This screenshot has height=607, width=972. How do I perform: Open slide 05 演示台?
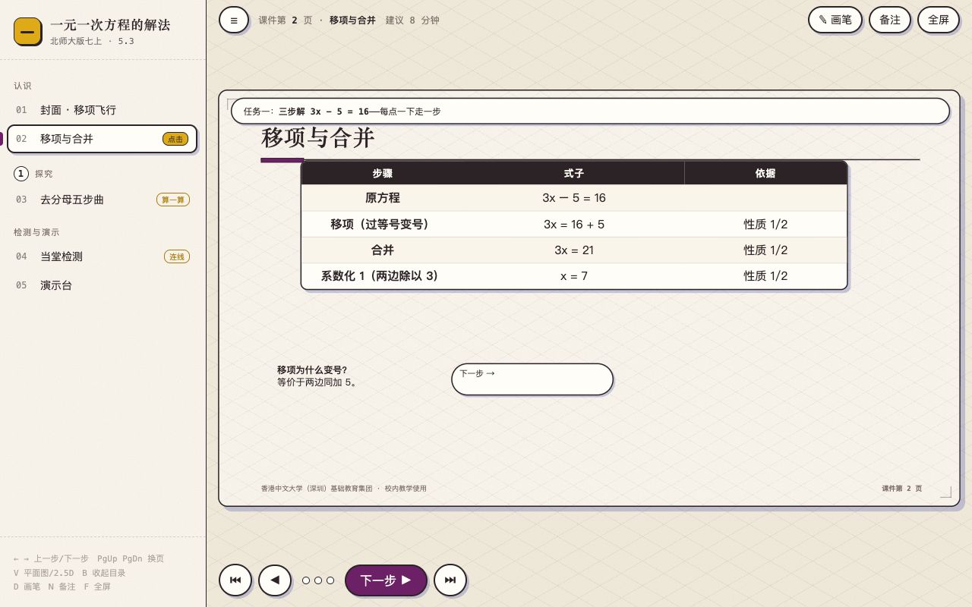pos(102,285)
